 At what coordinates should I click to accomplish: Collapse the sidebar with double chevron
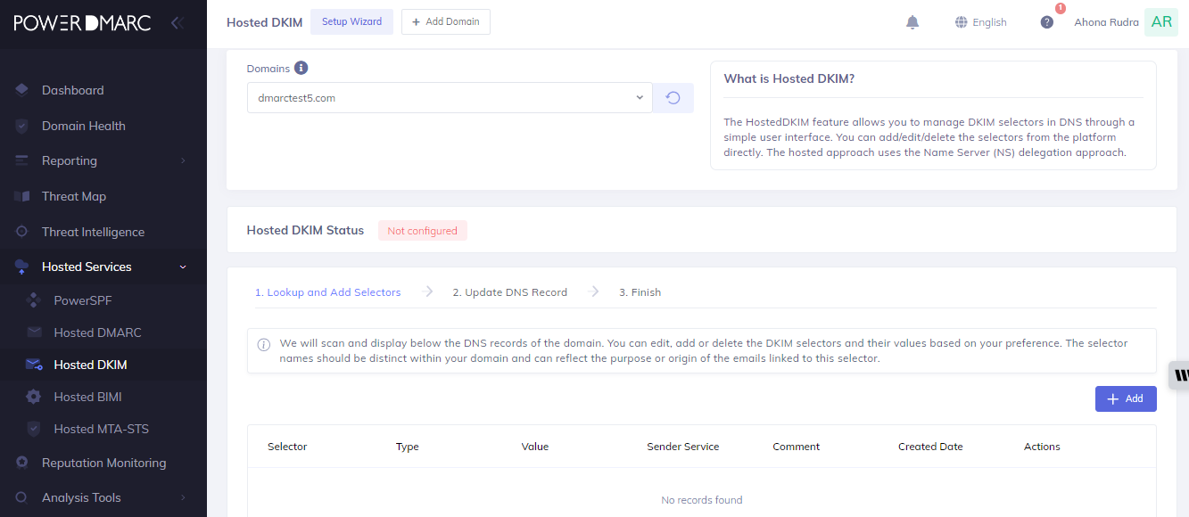click(x=177, y=23)
